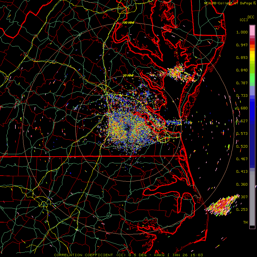Click the [CC] units label

244,20
